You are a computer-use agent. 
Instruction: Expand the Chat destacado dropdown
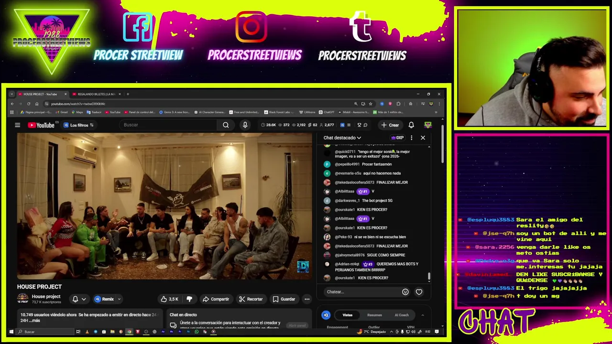click(342, 138)
